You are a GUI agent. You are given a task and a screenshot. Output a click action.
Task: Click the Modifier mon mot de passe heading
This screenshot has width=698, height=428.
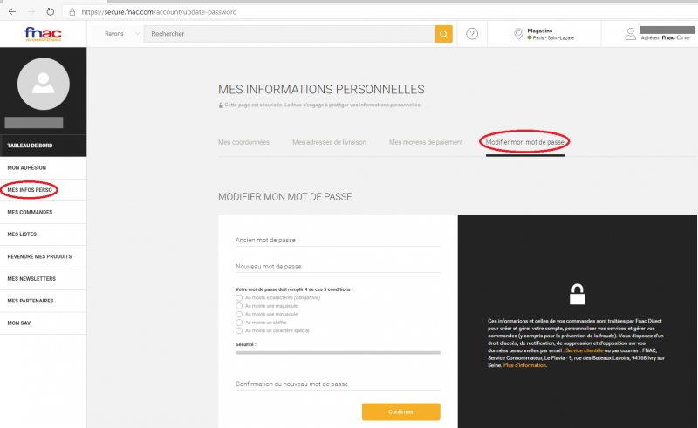click(285, 197)
